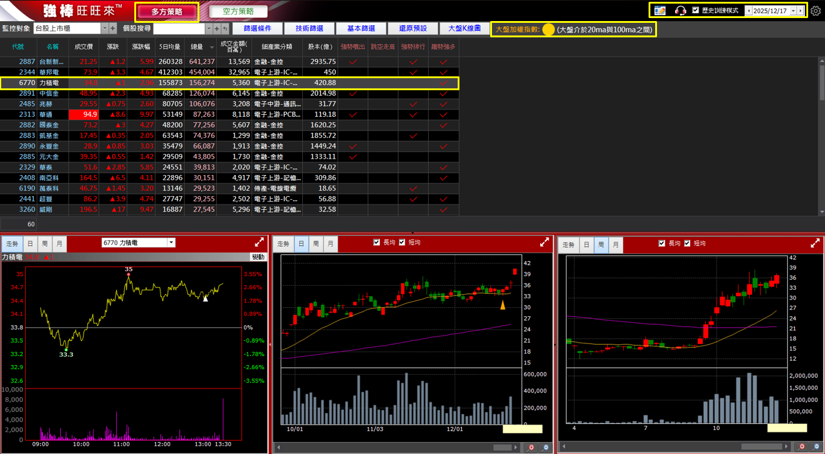Click the undo arrow beside 個股搜尋

[225, 28]
